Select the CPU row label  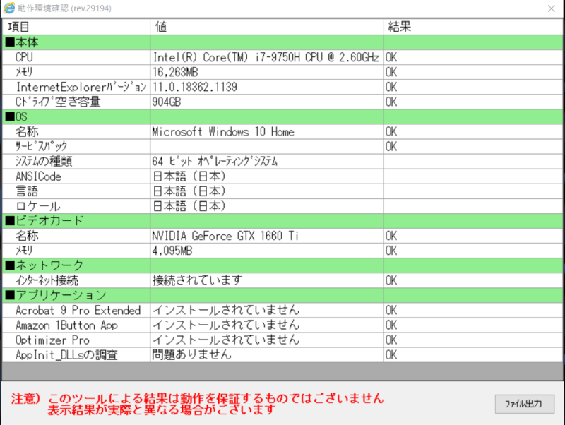point(24,57)
